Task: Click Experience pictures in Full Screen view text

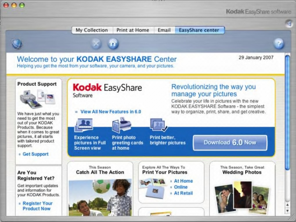Action: 90,143
